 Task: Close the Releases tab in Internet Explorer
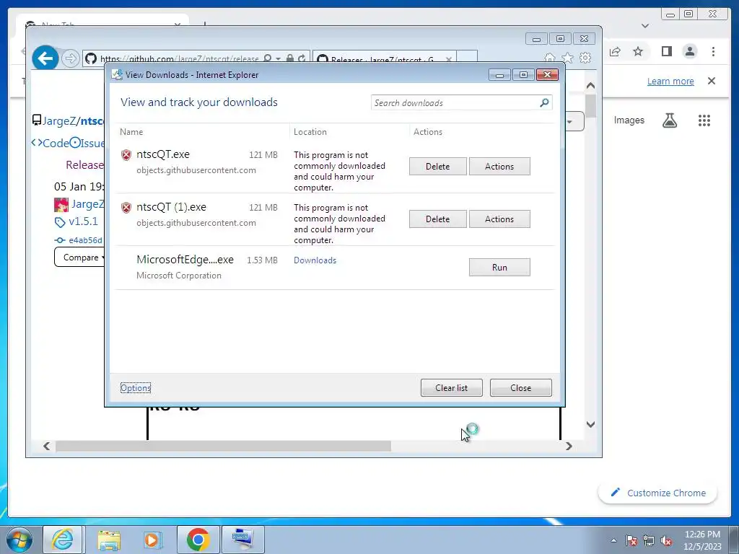(x=449, y=59)
